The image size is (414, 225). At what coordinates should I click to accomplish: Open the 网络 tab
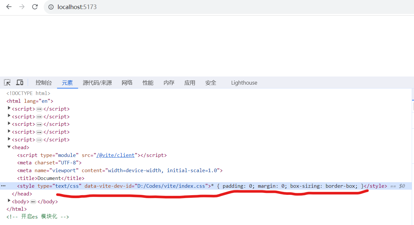pos(127,83)
